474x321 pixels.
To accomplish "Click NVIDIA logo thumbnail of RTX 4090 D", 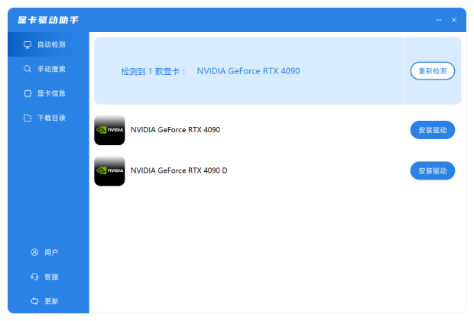I will point(109,170).
